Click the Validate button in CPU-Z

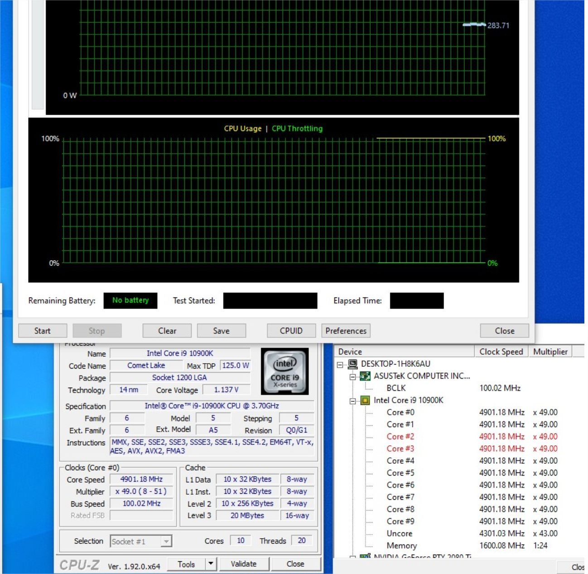pos(244,564)
